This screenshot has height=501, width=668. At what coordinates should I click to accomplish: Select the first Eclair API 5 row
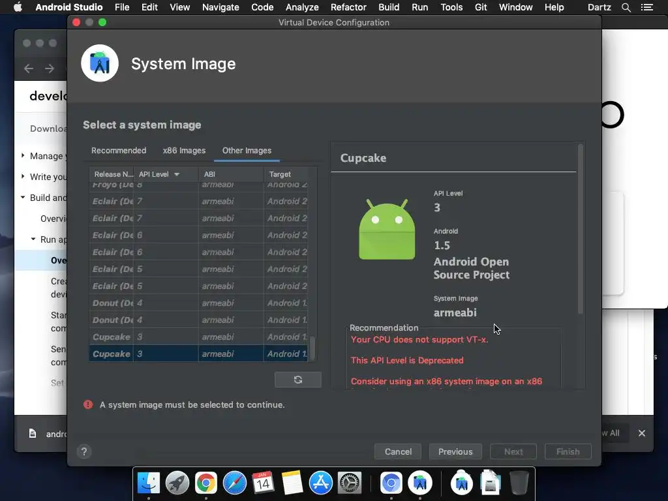[198, 269]
